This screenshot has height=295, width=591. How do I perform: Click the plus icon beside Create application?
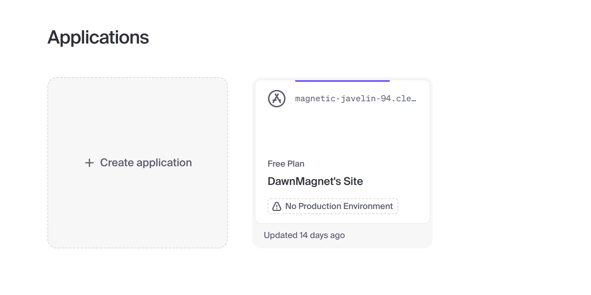89,163
